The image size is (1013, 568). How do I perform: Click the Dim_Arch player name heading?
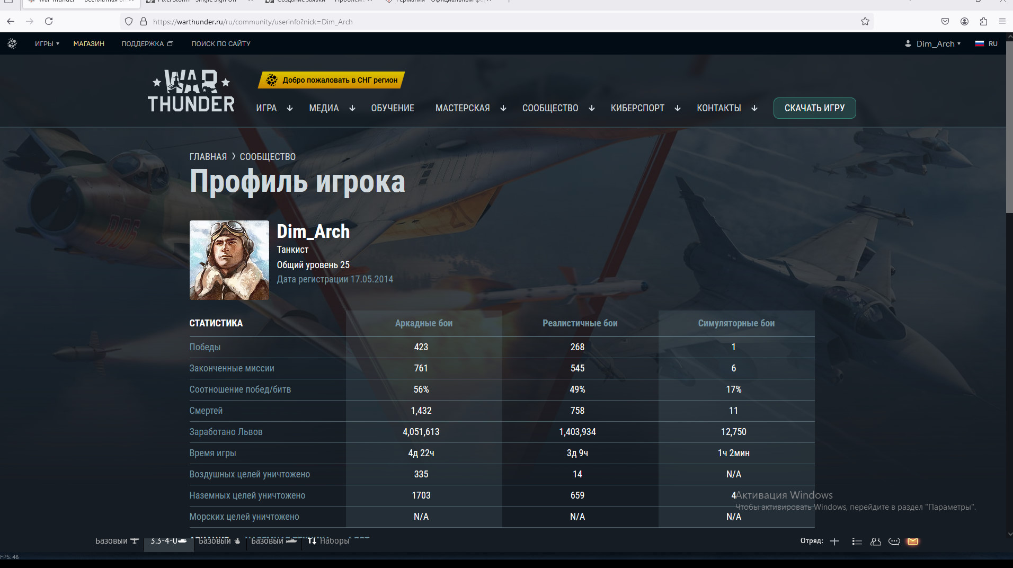(x=313, y=232)
